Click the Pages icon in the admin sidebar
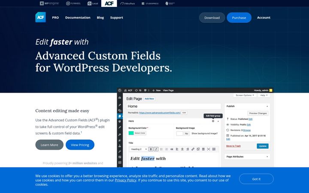 click(x=120, y=116)
